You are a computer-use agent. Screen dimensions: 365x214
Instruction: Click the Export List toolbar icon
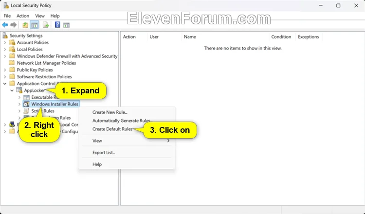click(x=46, y=25)
